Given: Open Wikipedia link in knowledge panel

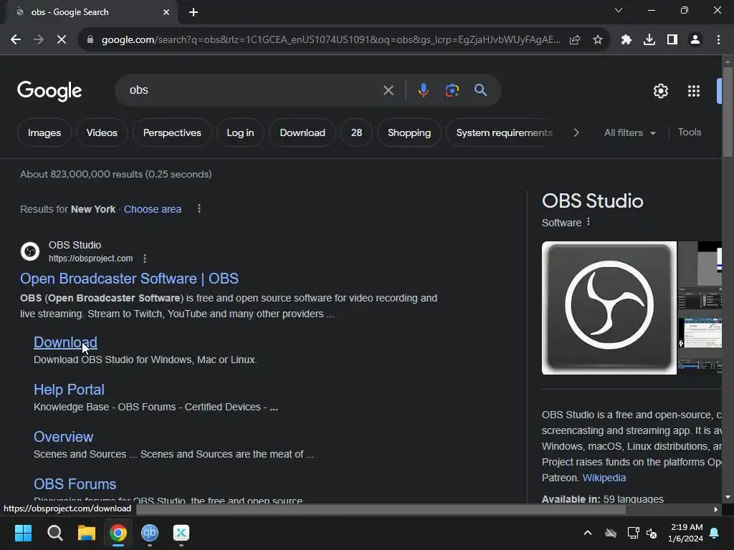Looking at the screenshot, I should [604, 478].
